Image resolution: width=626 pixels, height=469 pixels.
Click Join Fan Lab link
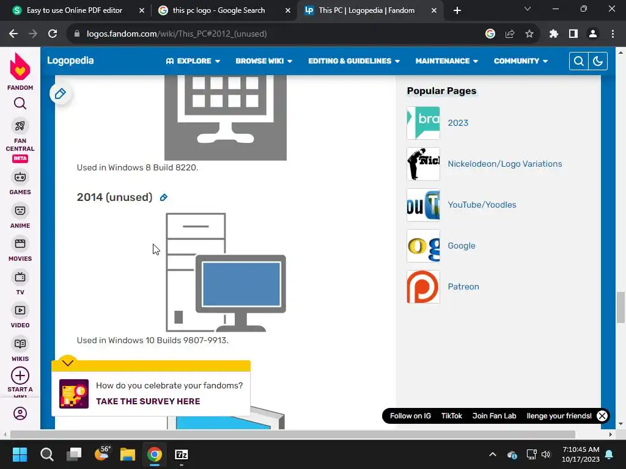494,416
